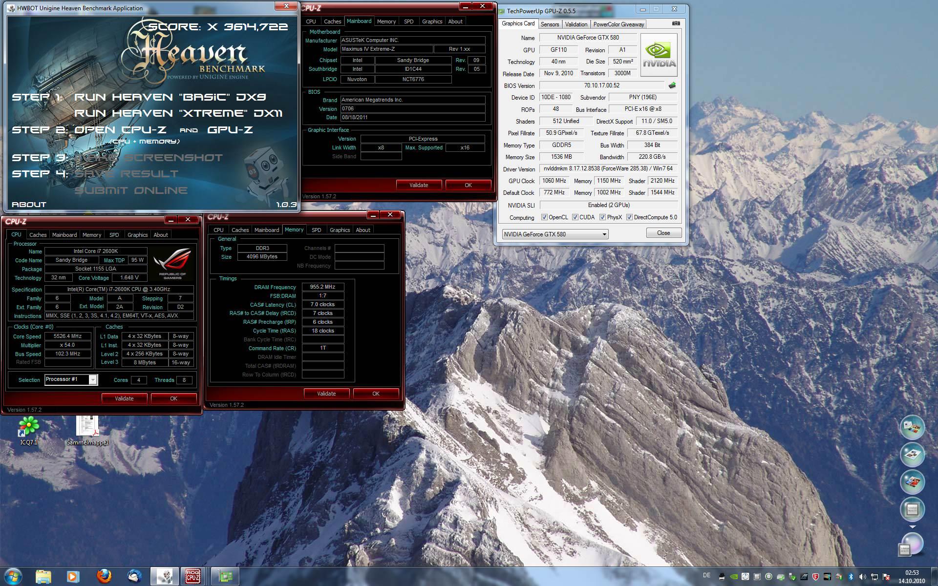Viewport: 938px width, 586px height.
Task: Click the NVIDIA logo in GPU-Z
Action: pyautogui.click(x=659, y=55)
